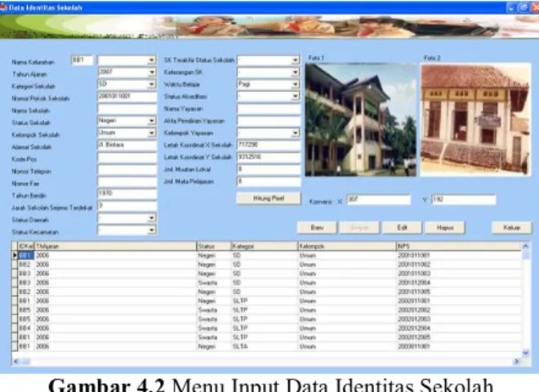Click the Jml Muatan Lokal field
This screenshot has height=392, width=539.
(x=269, y=170)
